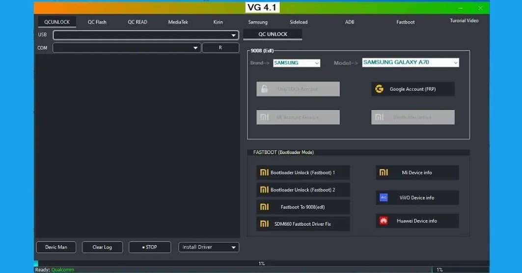Click the VG 4.1 title text
Screen dimensions: 522x273
(x=262, y=7)
